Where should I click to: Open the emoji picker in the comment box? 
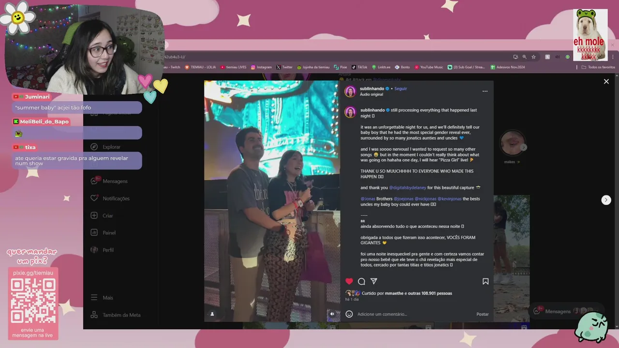(x=349, y=314)
